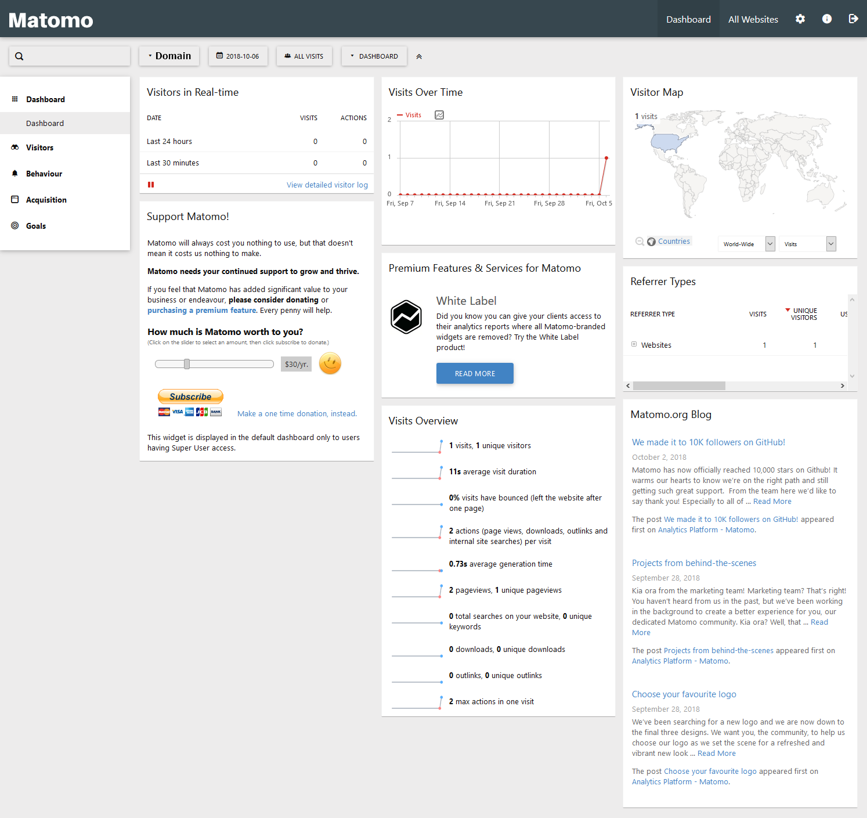Image resolution: width=867 pixels, height=818 pixels.
Task: Click the Referrer Types horizontal scrollbar
Action: pyautogui.click(x=679, y=385)
